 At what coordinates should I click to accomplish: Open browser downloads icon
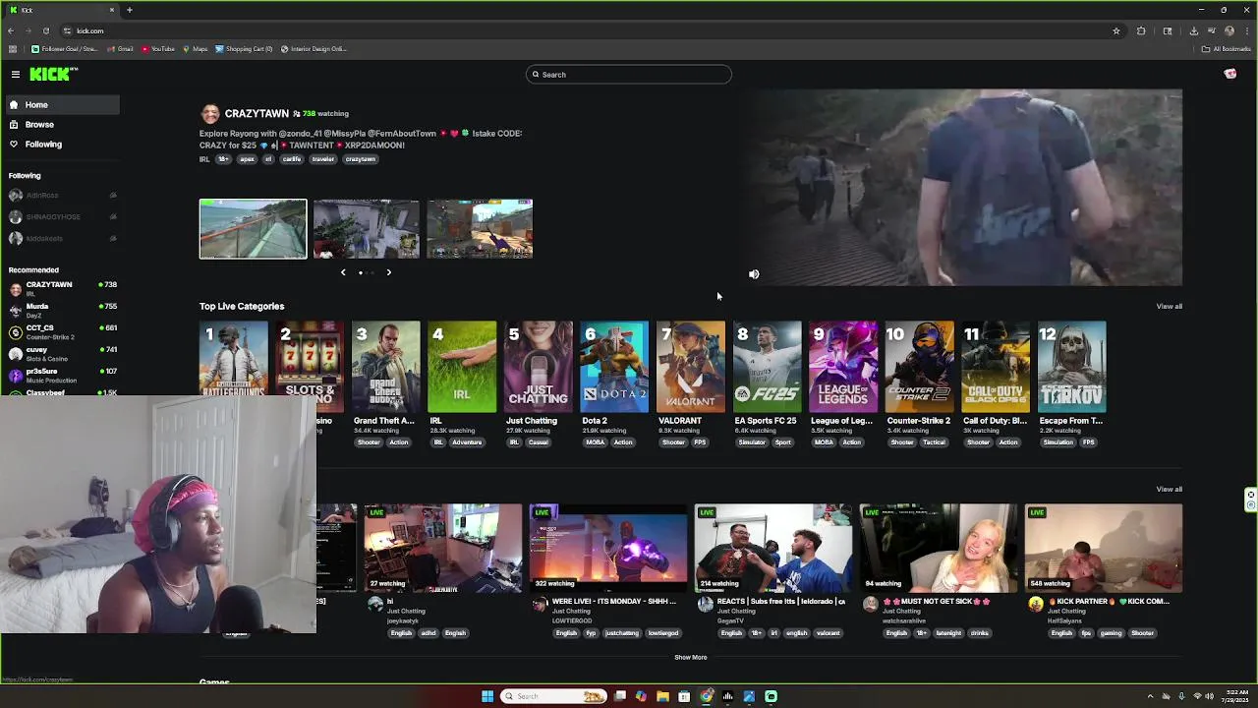pyautogui.click(x=1194, y=30)
